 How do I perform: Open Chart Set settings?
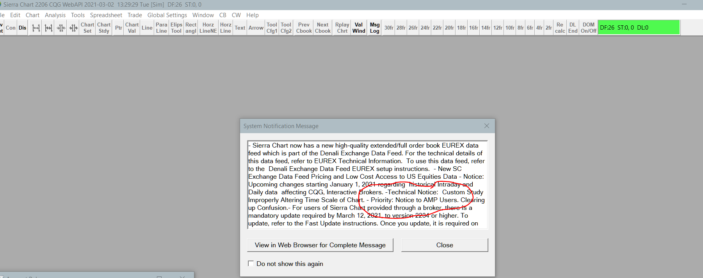coord(87,28)
